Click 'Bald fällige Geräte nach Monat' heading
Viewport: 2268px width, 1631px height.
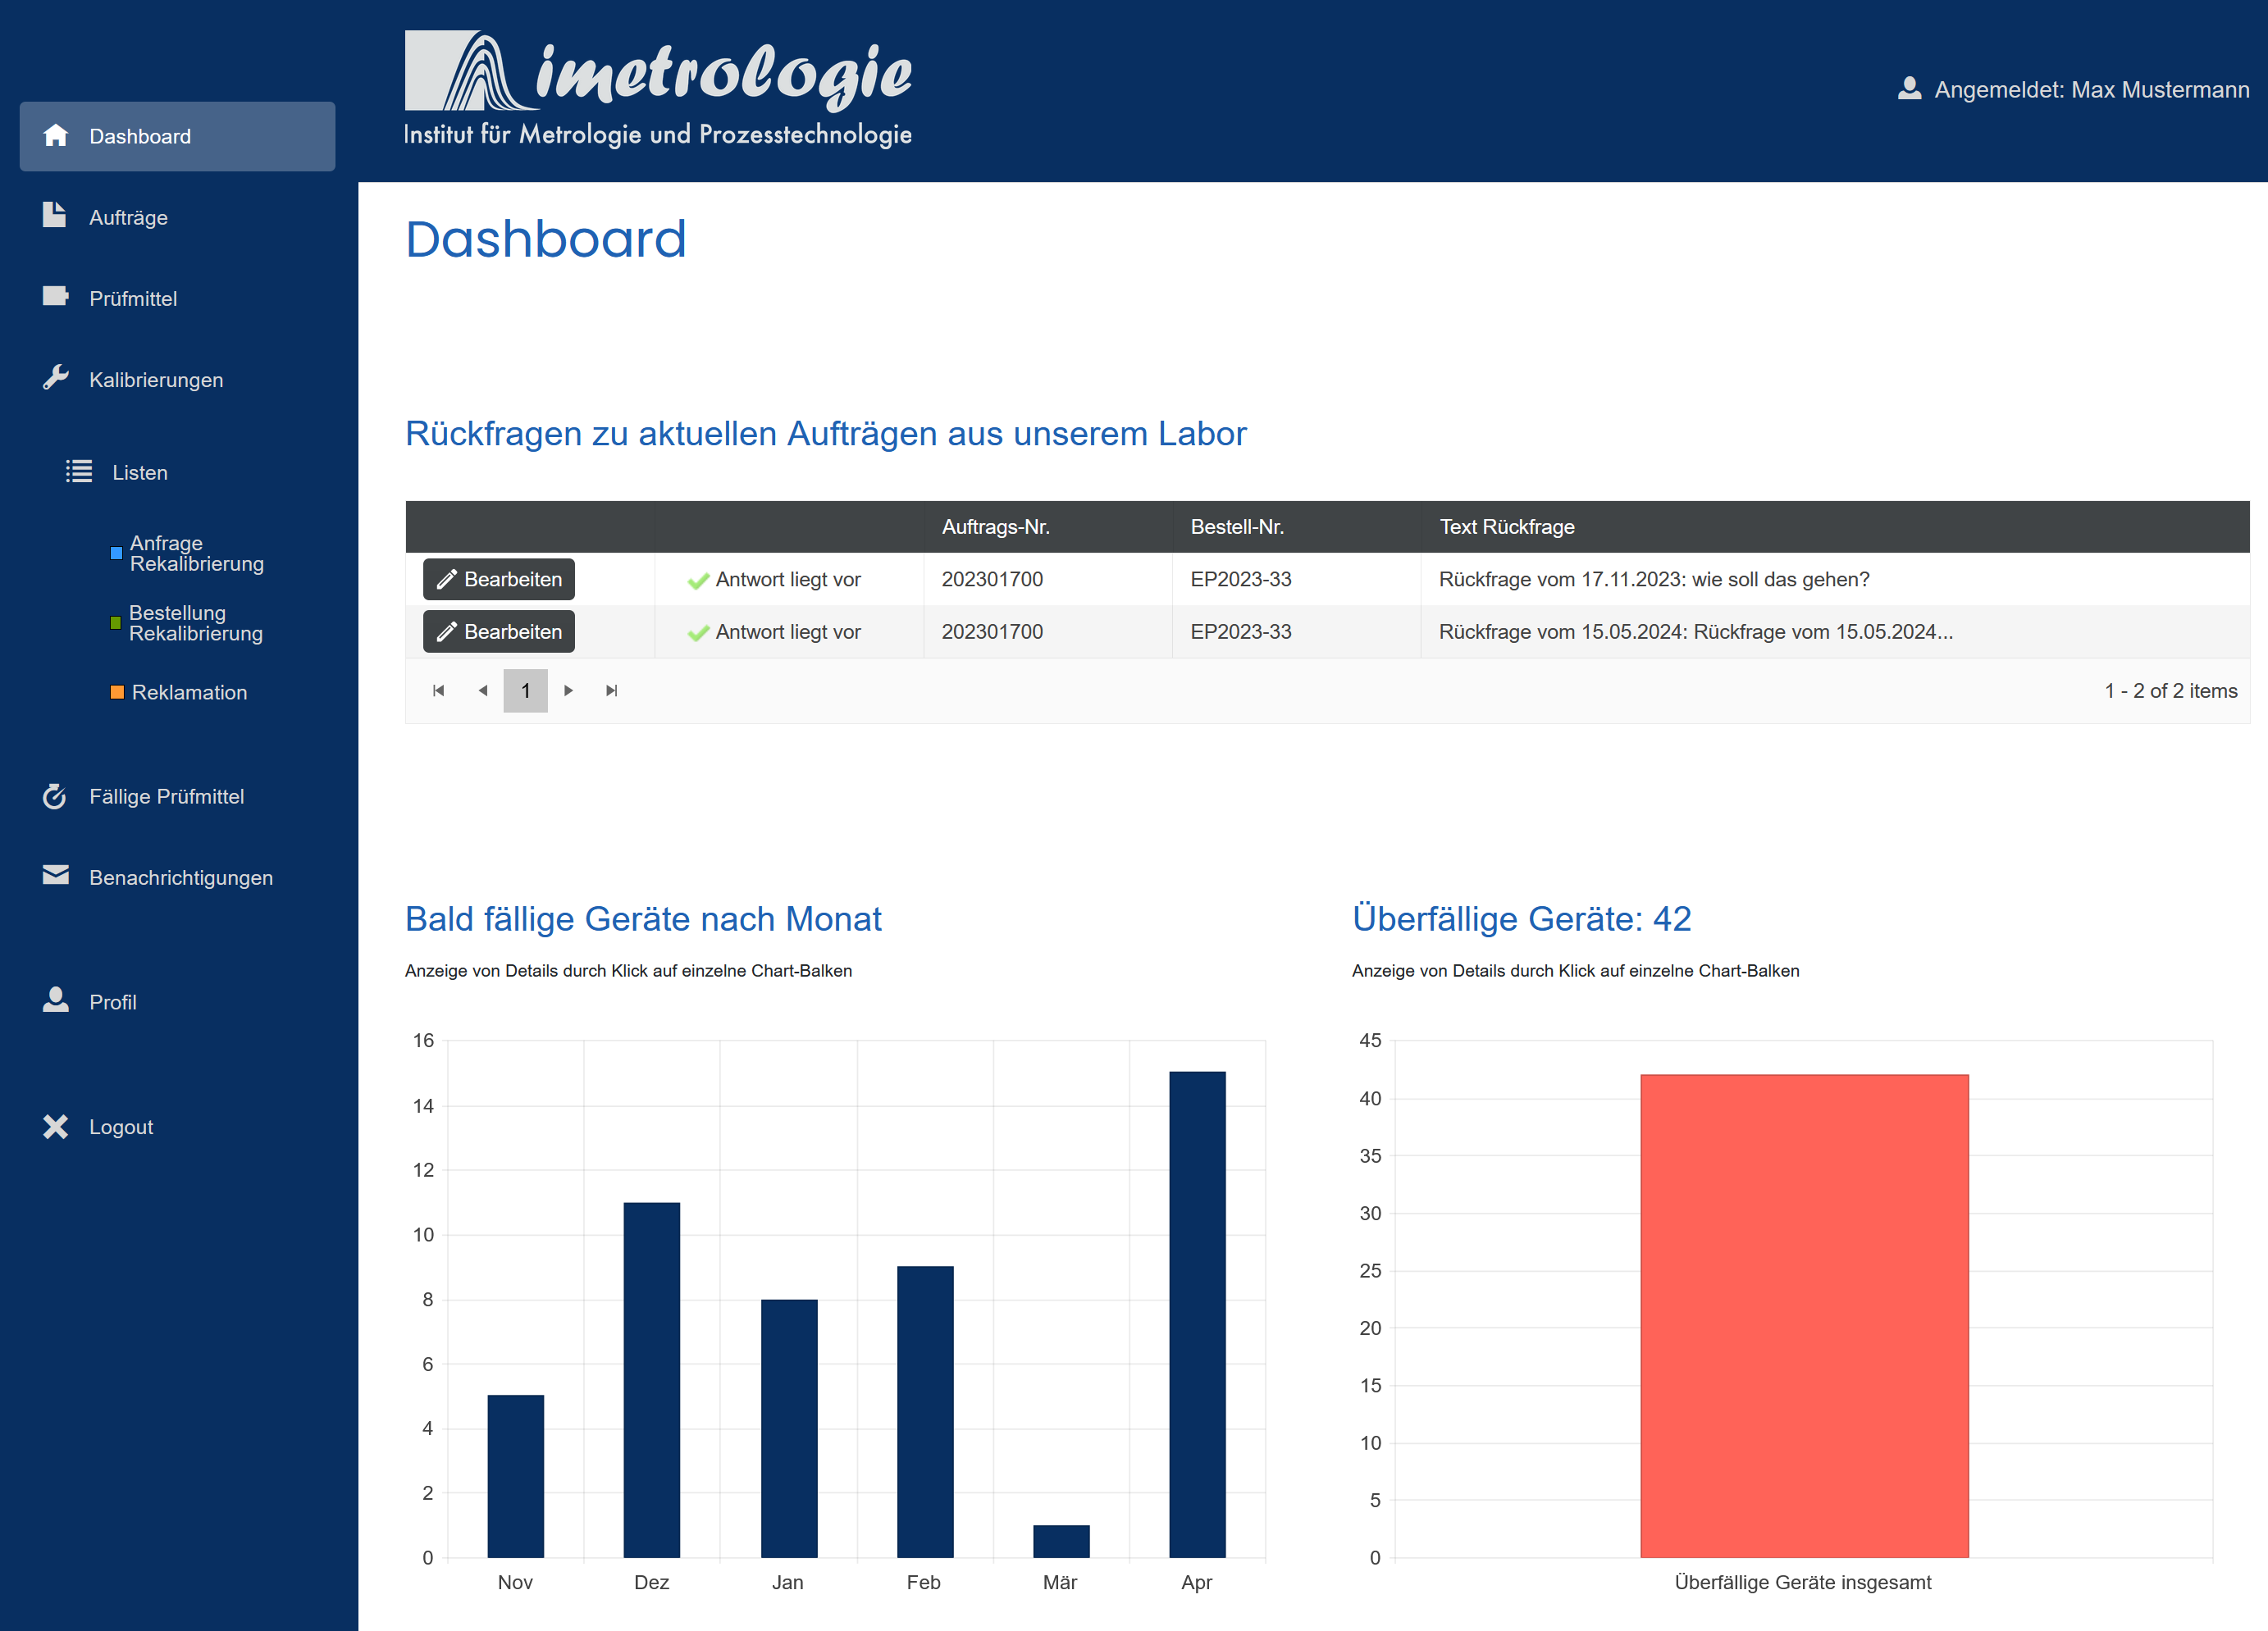point(643,918)
